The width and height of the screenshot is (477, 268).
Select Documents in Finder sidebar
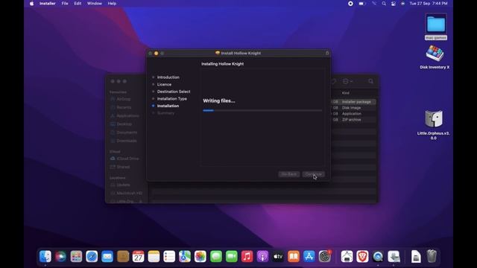(x=127, y=133)
